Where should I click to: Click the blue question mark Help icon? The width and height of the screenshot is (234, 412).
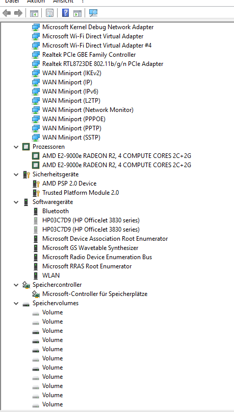pyautogui.click(x=65, y=13)
